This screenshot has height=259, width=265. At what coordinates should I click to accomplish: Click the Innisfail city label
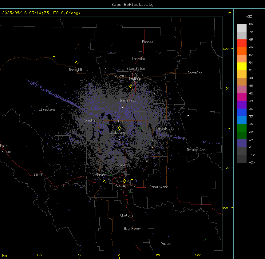point(128,100)
